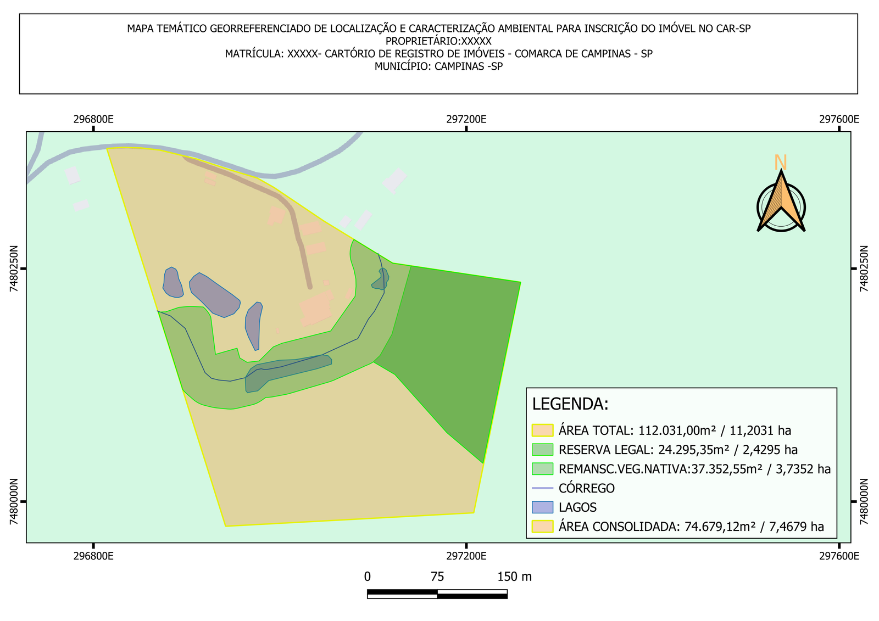Click the north arrow compass symbol

781,202
